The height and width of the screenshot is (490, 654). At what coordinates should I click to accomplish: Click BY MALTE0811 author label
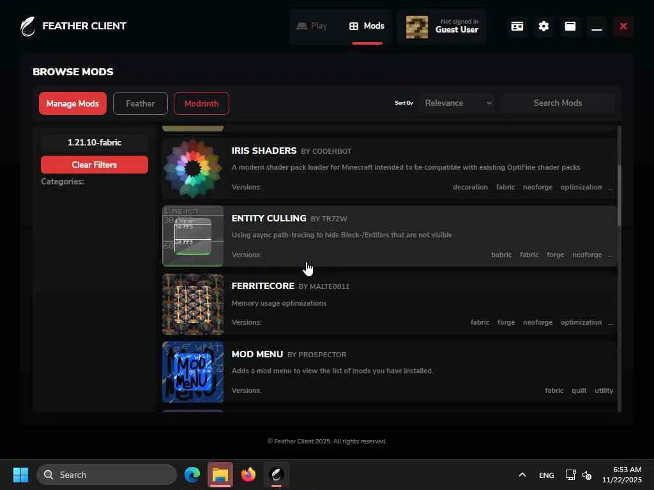coord(324,286)
